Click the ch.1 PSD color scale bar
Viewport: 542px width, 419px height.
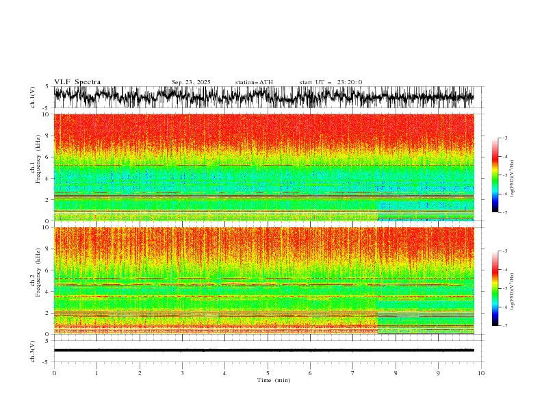495,175
